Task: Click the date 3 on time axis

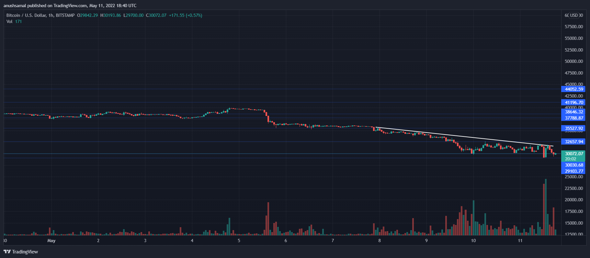Action: click(145, 240)
